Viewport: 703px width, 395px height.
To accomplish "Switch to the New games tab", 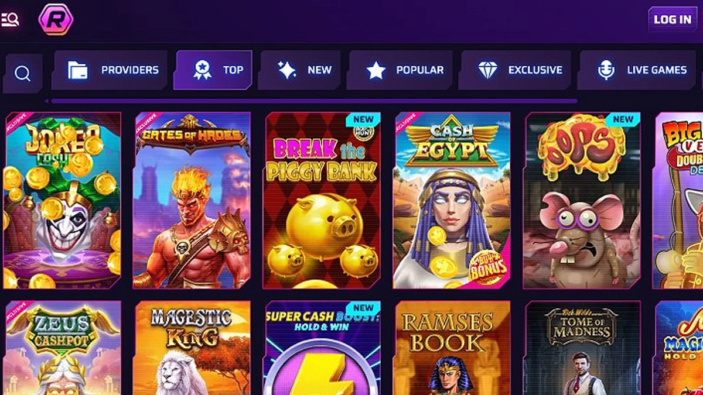I will click(x=301, y=70).
